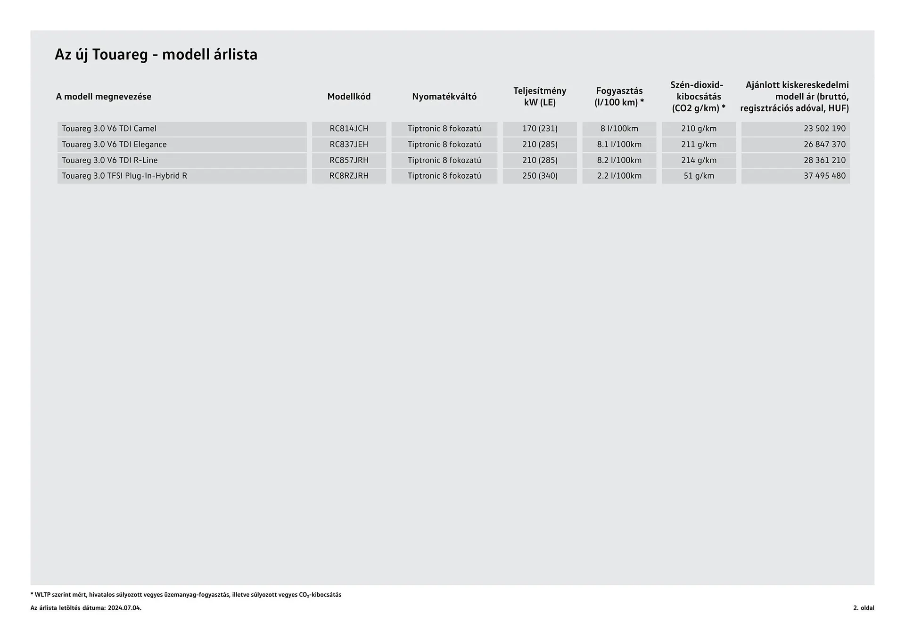Click the WLTP footnote text

click(x=186, y=595)
